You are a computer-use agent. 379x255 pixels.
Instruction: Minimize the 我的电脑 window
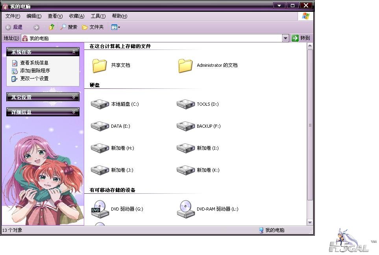(x=279, y=6)
